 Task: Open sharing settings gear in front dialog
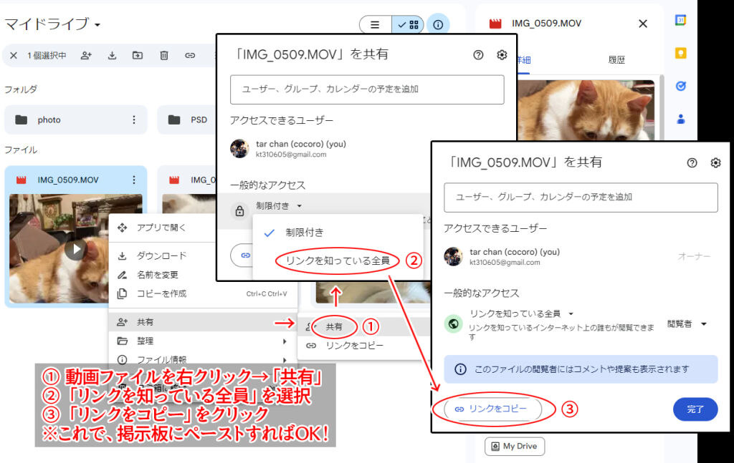(x=715, y=162)
